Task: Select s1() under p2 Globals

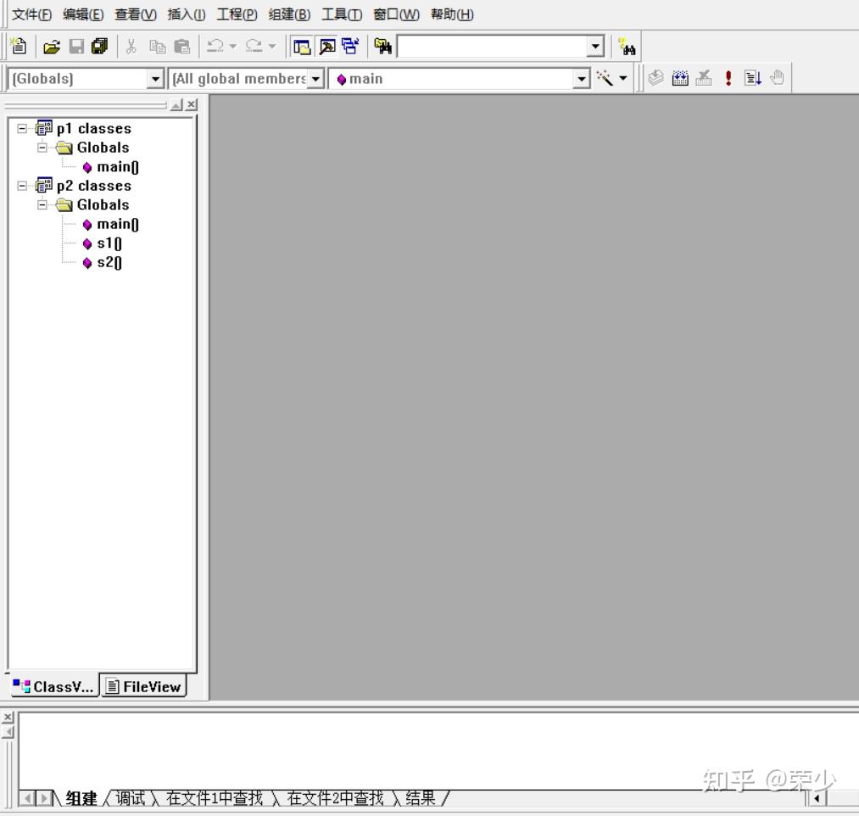Action: [x=110, y=243]
